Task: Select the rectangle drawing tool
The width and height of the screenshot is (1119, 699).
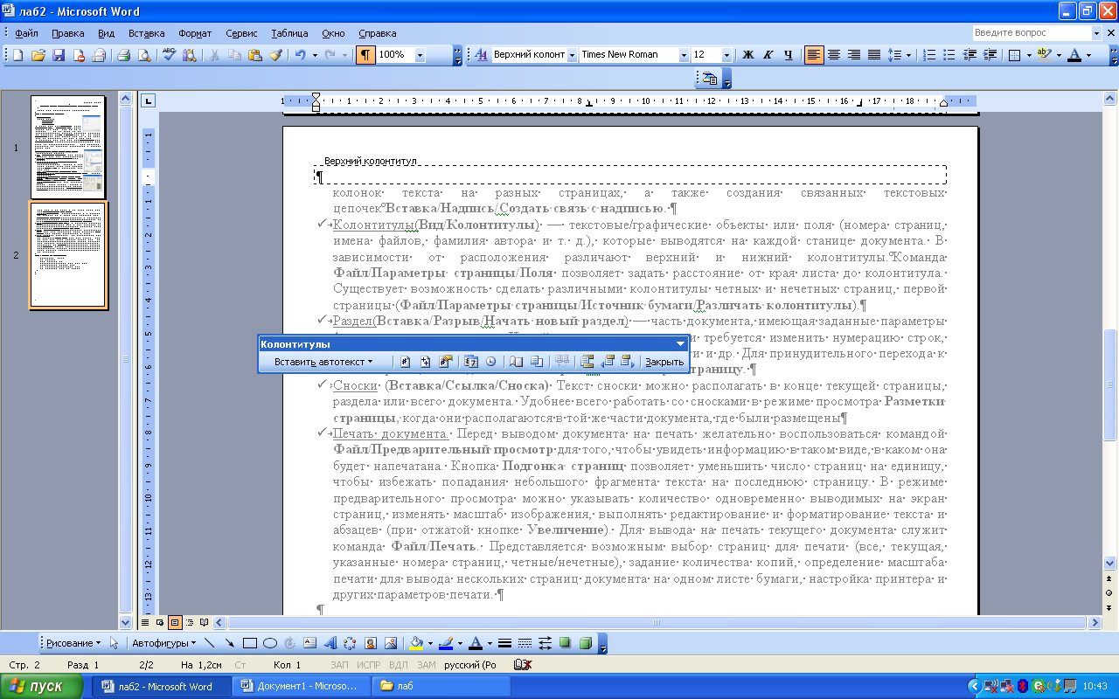Action: coord(250,643)
